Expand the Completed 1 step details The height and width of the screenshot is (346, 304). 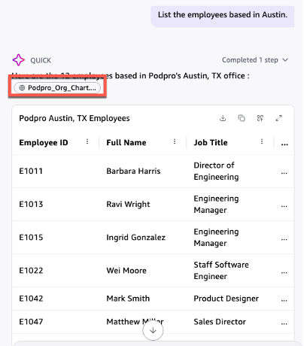click(x=255, y=60)
